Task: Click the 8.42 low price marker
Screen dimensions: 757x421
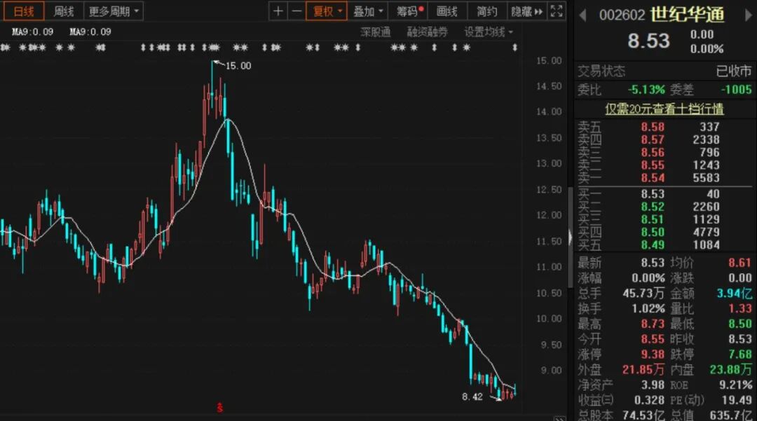Action: coord(472,396)
